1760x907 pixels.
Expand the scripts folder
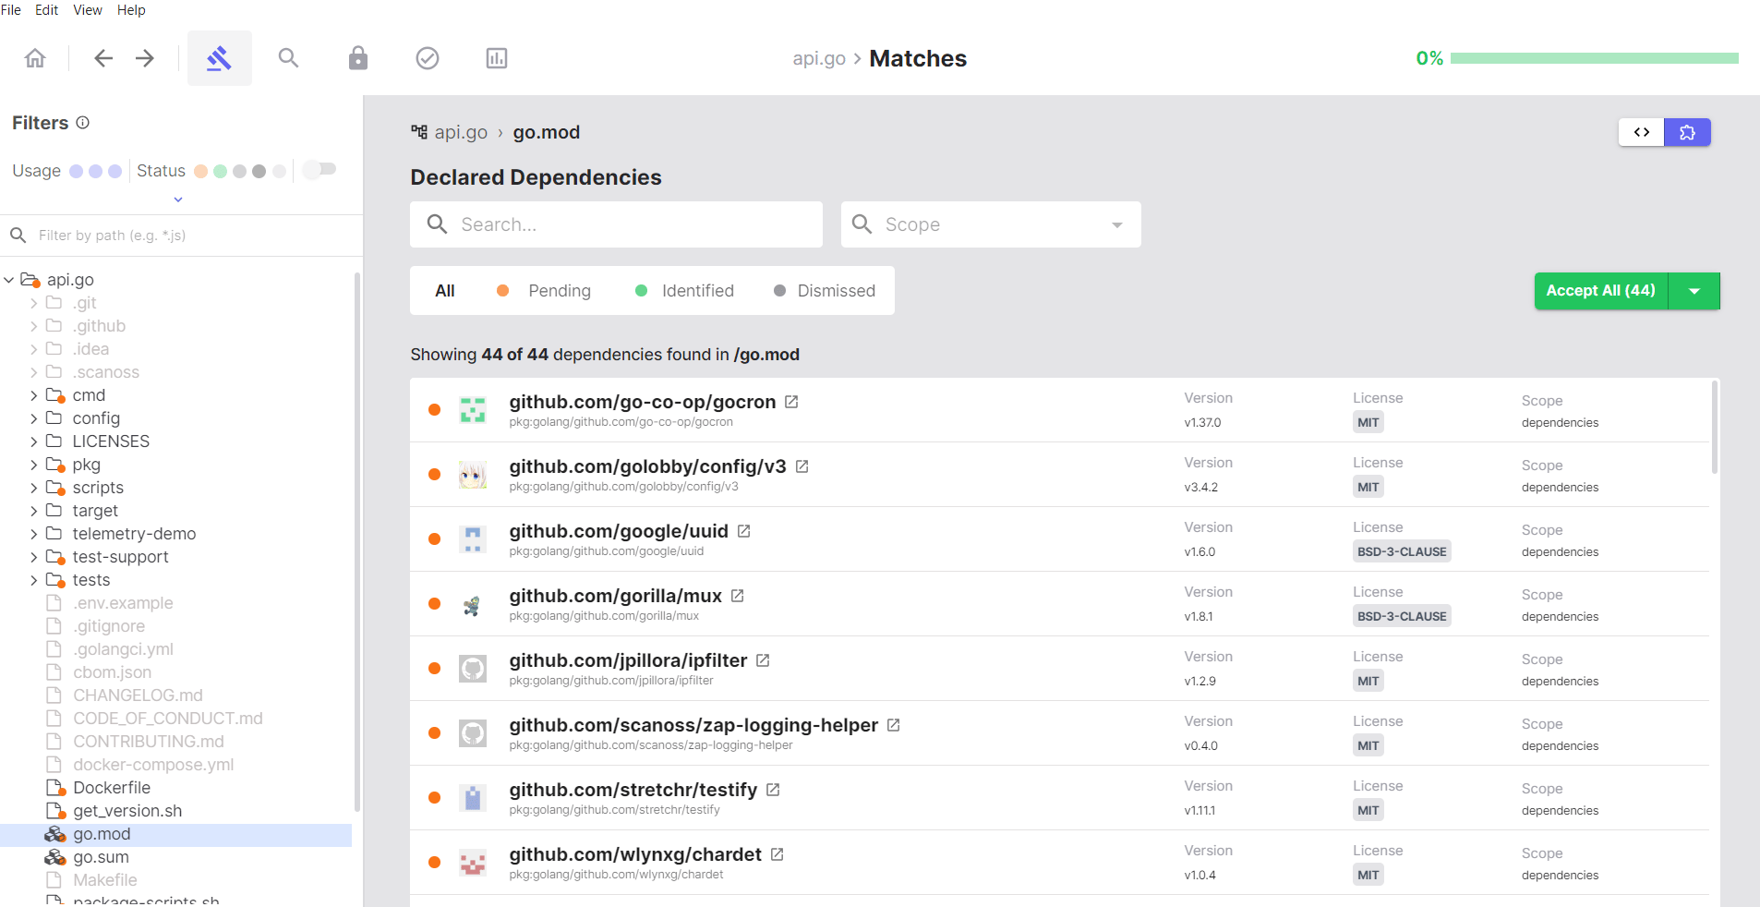click(34, 488)
